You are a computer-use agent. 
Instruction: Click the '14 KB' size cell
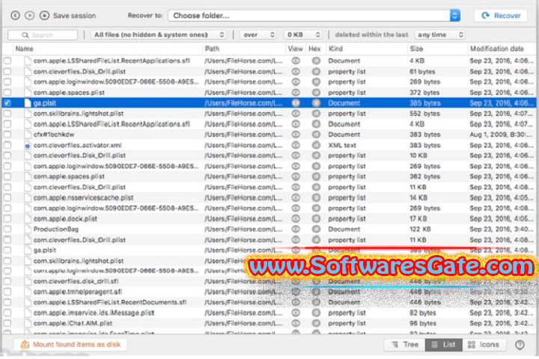418,197
